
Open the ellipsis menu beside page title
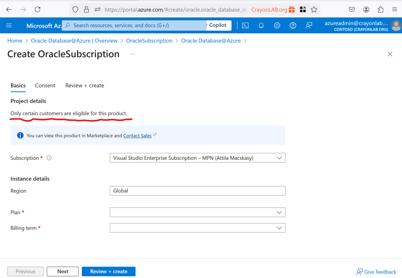pyautogui.click(x=132, y=54)
